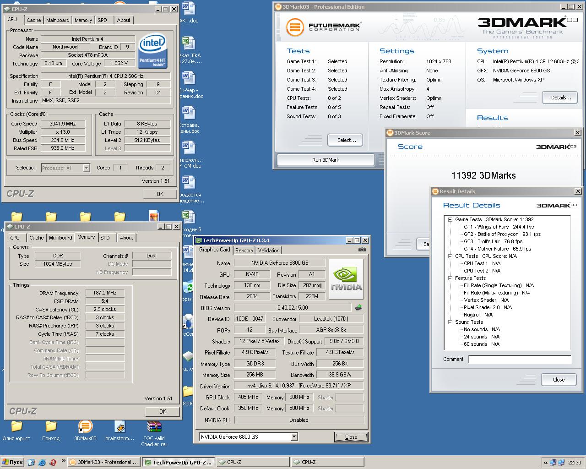
Task: Switch to Sensors tab in GPU-Z
Action: tap(244, 251)
